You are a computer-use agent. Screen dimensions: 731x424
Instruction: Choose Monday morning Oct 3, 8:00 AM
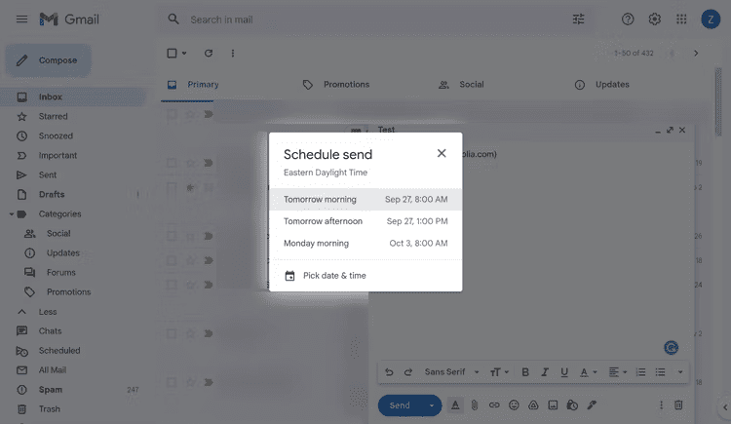click(x=365, y=243)
